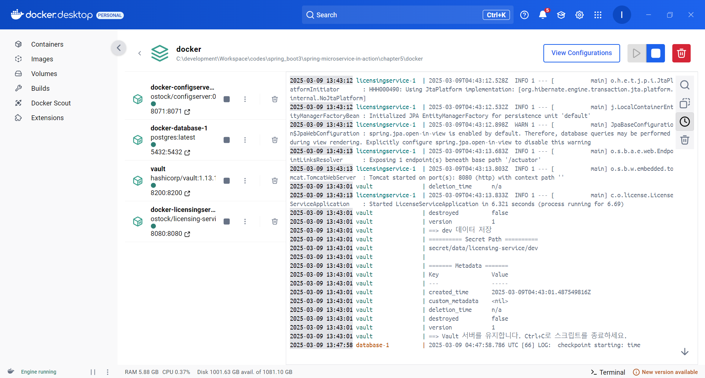Click the docker-database-1 container cube icon
Image resolution: width=705 pixels, height=378 pixels.
pyautogui.click(x=138, y=140)
